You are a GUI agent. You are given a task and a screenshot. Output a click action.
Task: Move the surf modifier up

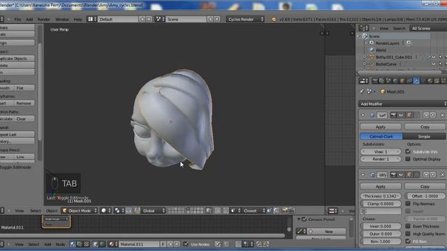click(x=426, y=115)
